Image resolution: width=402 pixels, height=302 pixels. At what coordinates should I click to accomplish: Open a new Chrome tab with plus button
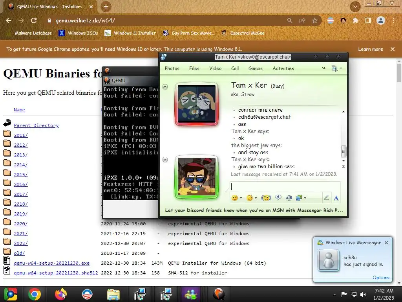coord(106,7)
